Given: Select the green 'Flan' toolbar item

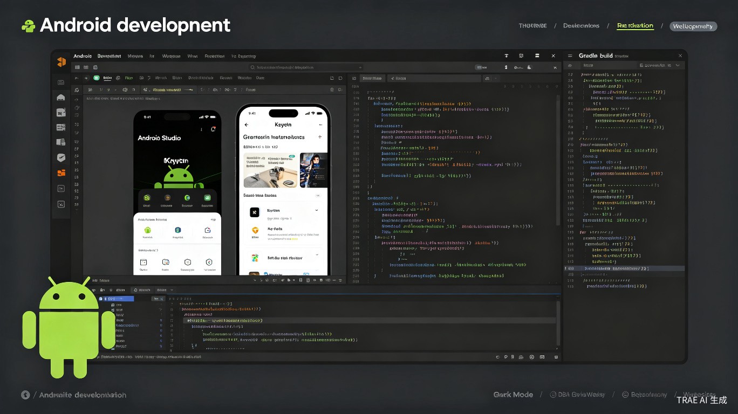Looking at the screenshot, I should [129, 78].
